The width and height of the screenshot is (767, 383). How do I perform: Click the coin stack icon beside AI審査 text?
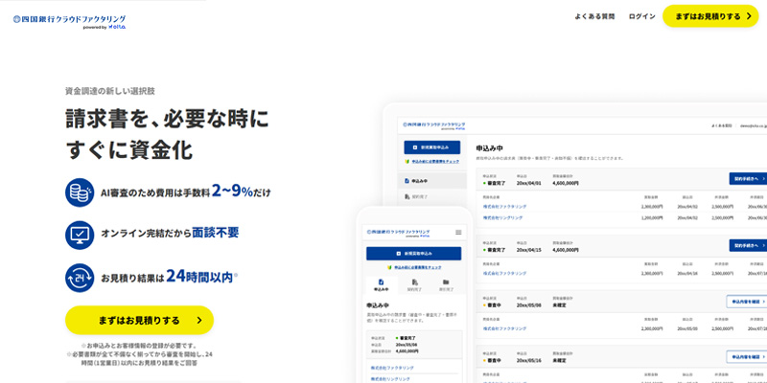[x=80, y=192]
